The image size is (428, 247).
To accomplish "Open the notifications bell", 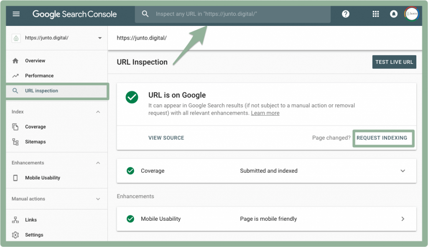I will (394, 14).
